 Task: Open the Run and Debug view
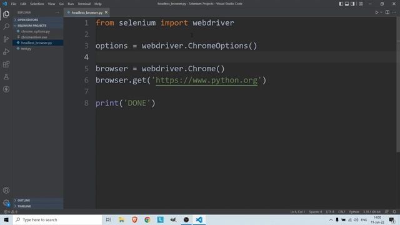click(x=6, y=51)
